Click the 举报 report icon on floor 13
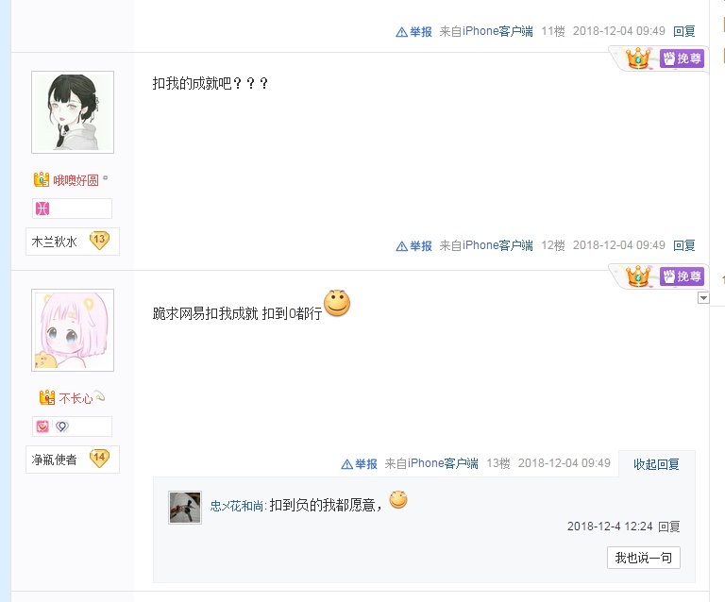The height and width of the screenshot is (602, 725). tap(359, 464)
